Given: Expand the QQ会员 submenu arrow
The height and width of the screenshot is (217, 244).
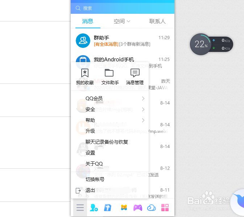Looking at the screenshot, I should coord(143,98).
